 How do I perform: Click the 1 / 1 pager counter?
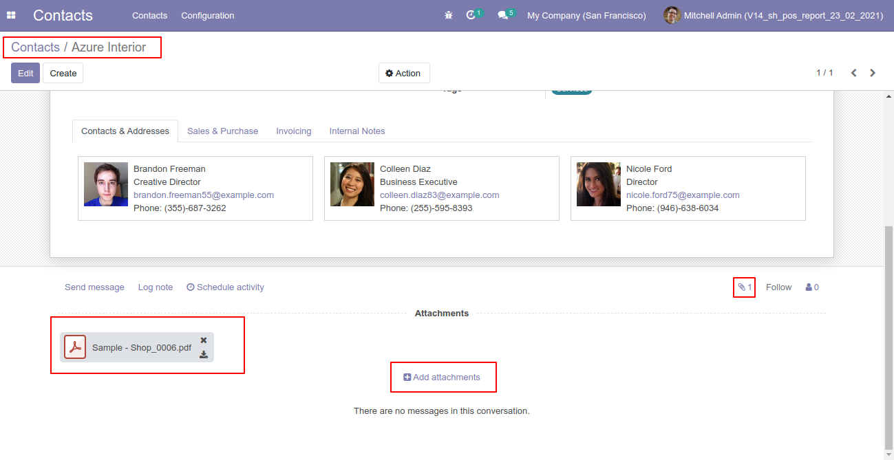[x=824, y=73]
